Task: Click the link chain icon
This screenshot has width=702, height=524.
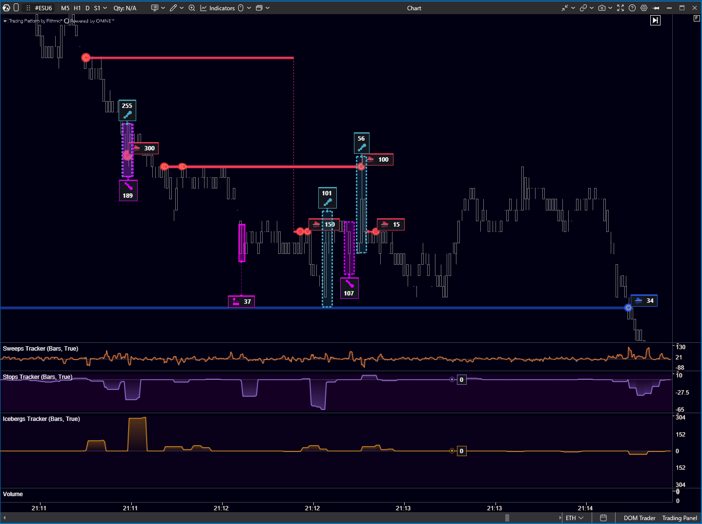Action: [x=583, y=8]
